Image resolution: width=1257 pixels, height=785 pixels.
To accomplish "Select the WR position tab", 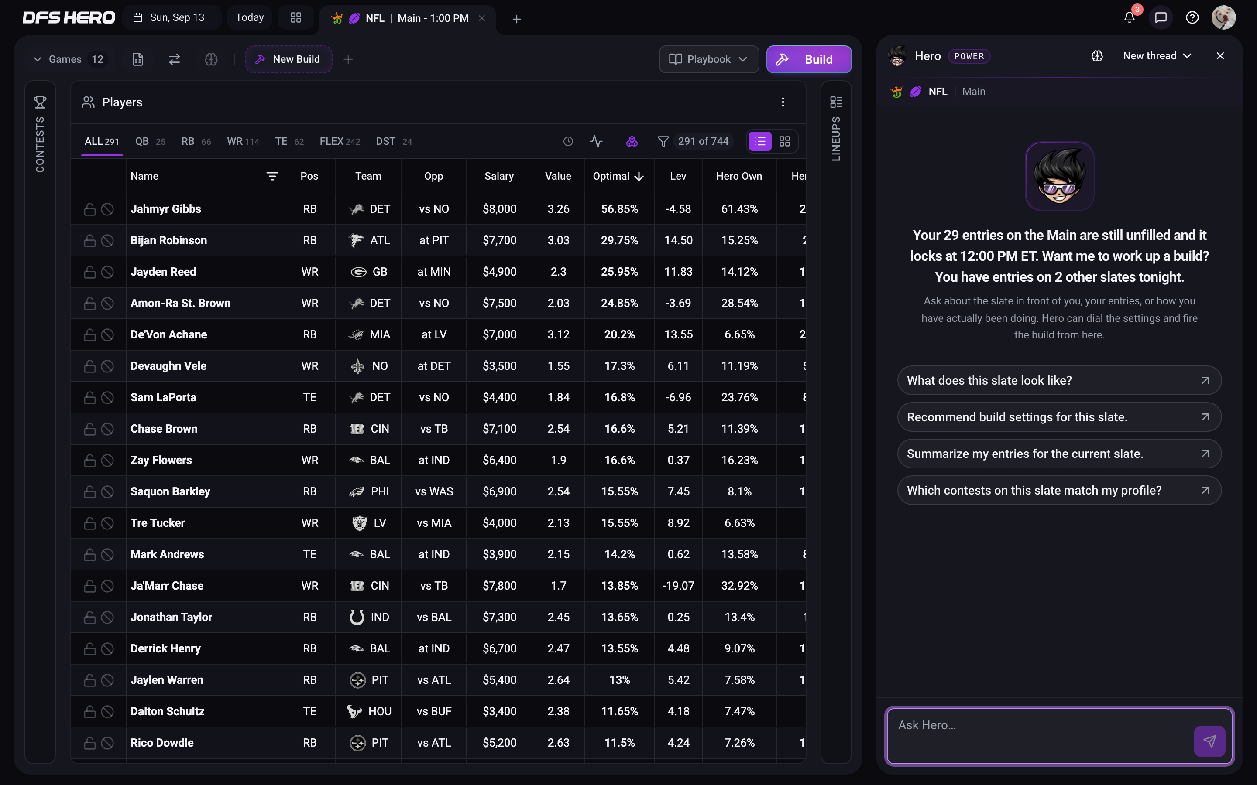I will click(x=243, y=141).
